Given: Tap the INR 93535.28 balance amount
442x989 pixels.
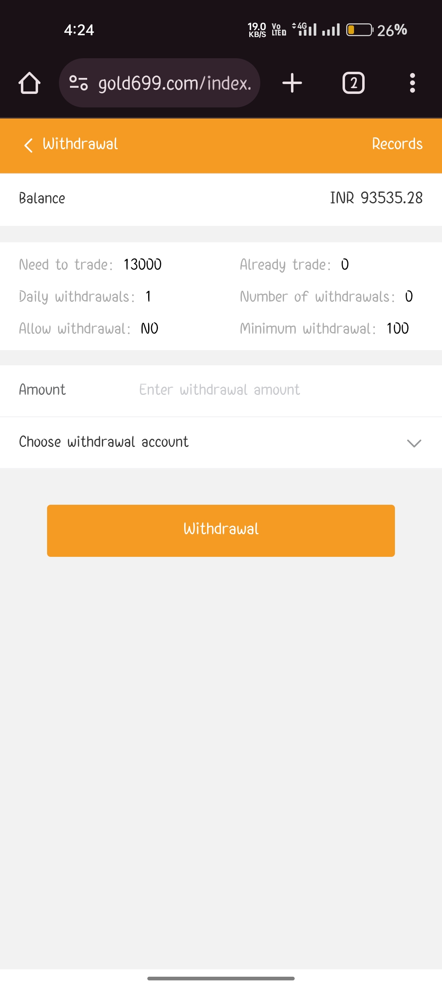Looking at the screenshot, I should click(376, 198).
